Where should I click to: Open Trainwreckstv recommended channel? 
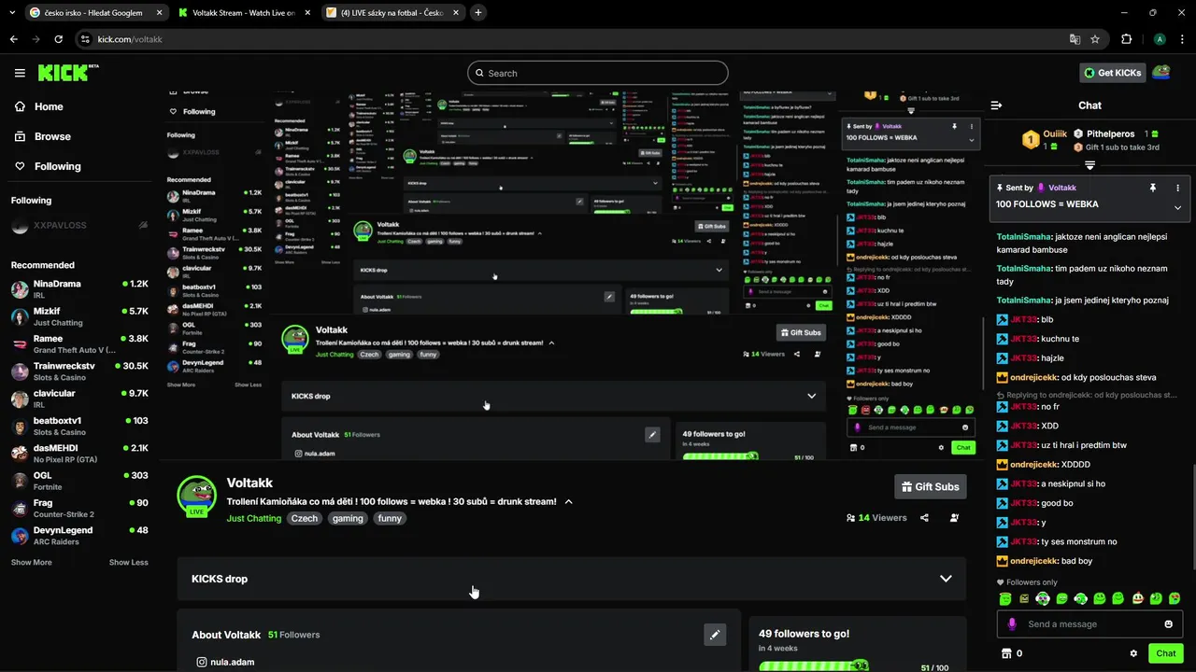click(79, 371)
